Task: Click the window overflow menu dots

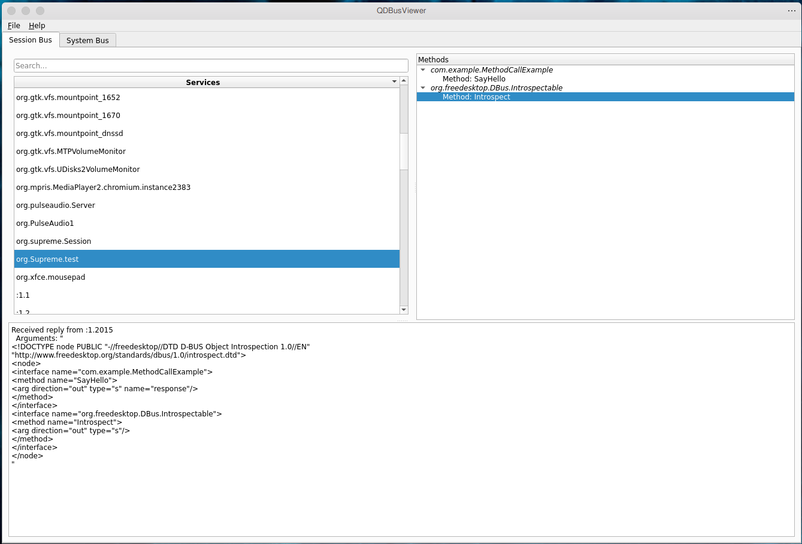Action: click(x=791, y=11)
